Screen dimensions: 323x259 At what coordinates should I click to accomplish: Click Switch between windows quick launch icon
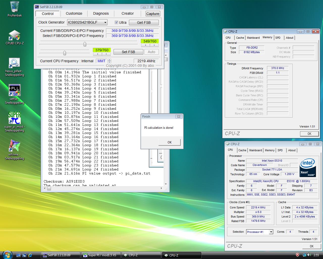pyautogui.click(x=24, y=255)
